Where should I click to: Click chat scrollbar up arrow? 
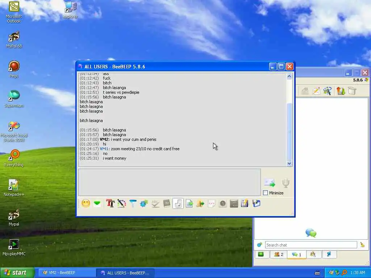click(x=289, y=76)
